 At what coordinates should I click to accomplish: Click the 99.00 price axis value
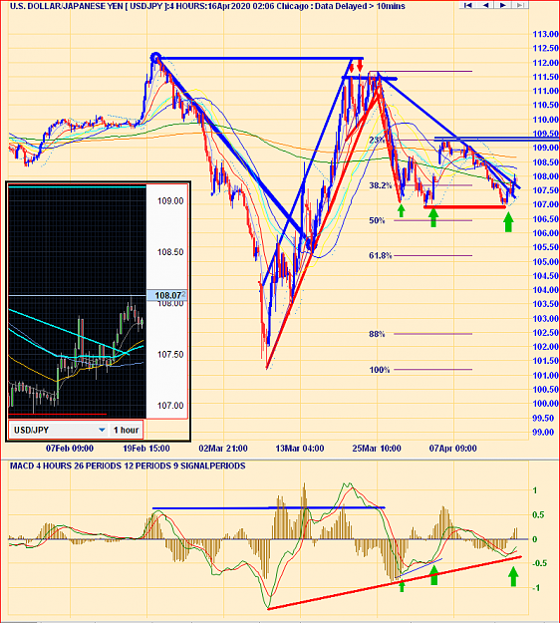click(543, 433)
